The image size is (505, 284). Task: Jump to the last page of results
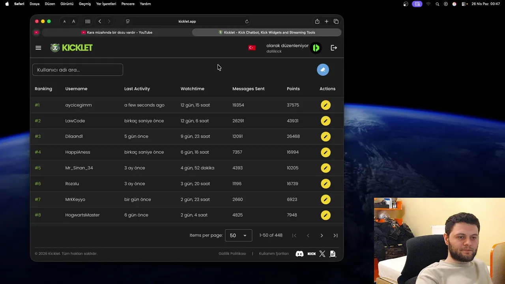335,235
